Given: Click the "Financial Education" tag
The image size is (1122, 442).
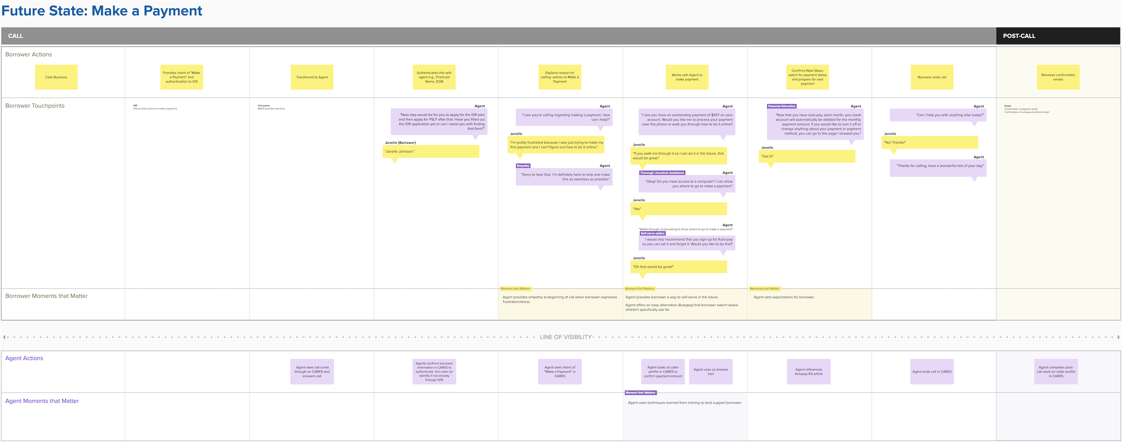Looking at the screenshot, I should click(782, 106).
